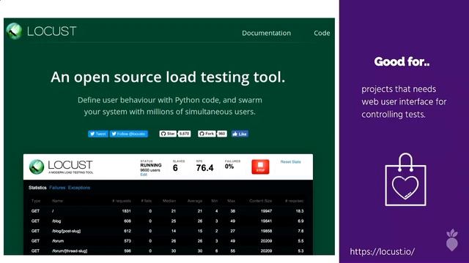Click the /blog row name
The height and width of the screenshot is (263, 469).
(56, 221)
